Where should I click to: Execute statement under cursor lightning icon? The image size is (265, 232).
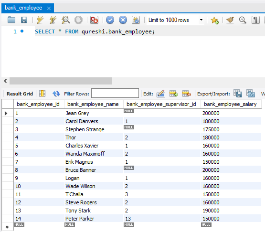click(53, 20)
